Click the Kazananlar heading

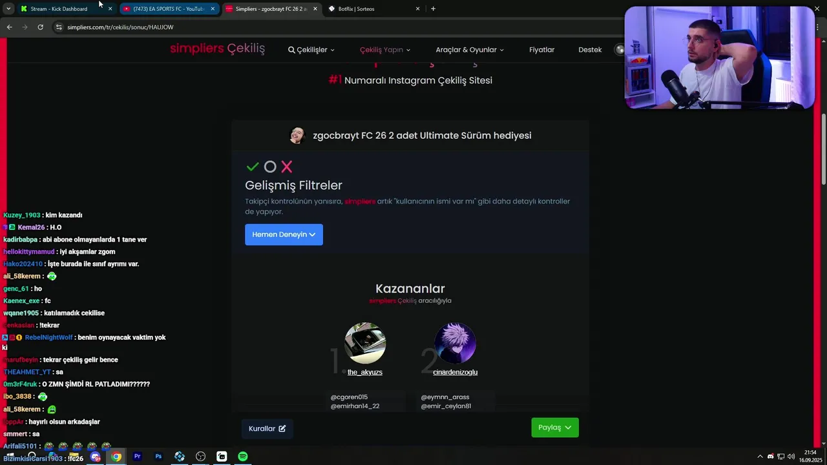[410, 289]
